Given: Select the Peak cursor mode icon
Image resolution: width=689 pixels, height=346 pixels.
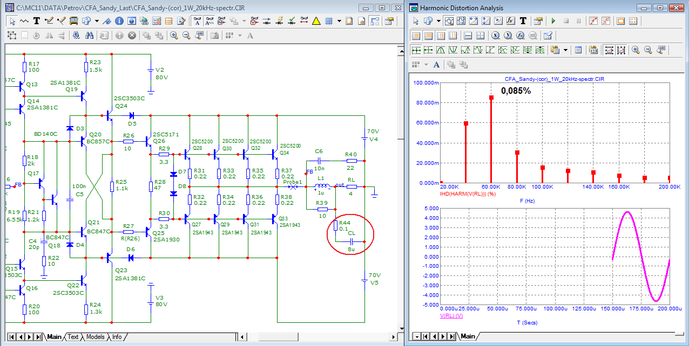Looking at the screenshot, I should (x=441, y=50).
